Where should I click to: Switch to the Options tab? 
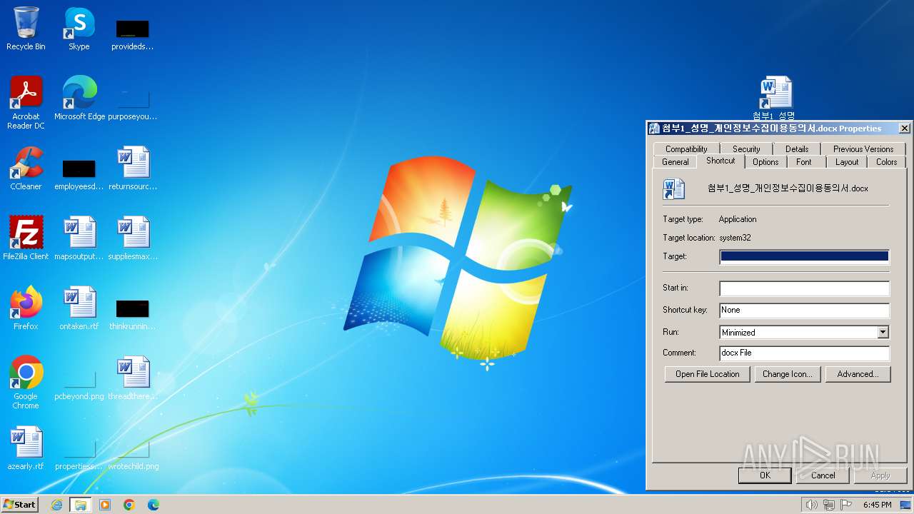point(765,162)
